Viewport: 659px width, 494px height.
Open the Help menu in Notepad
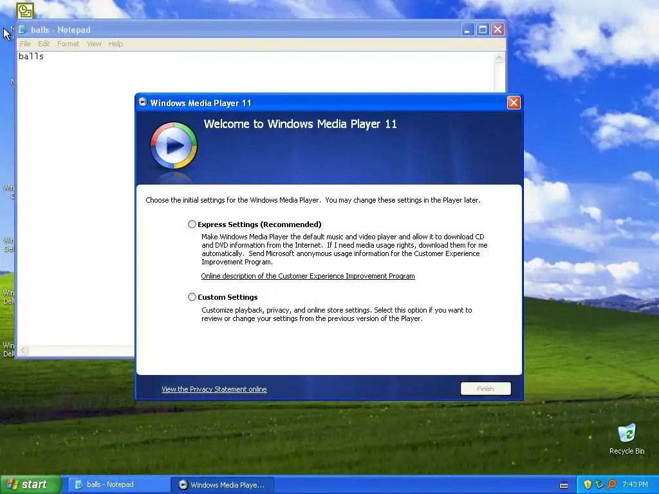coord(116,44)
